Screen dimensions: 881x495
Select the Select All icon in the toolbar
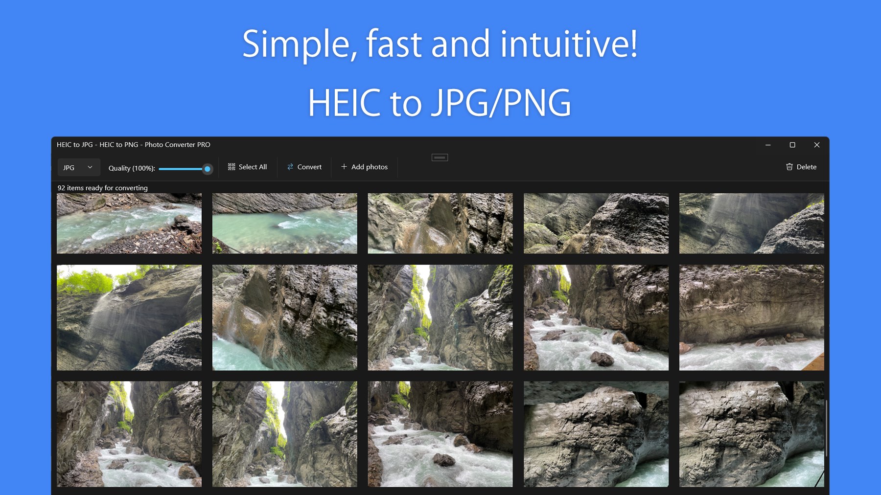coord(231,167)
